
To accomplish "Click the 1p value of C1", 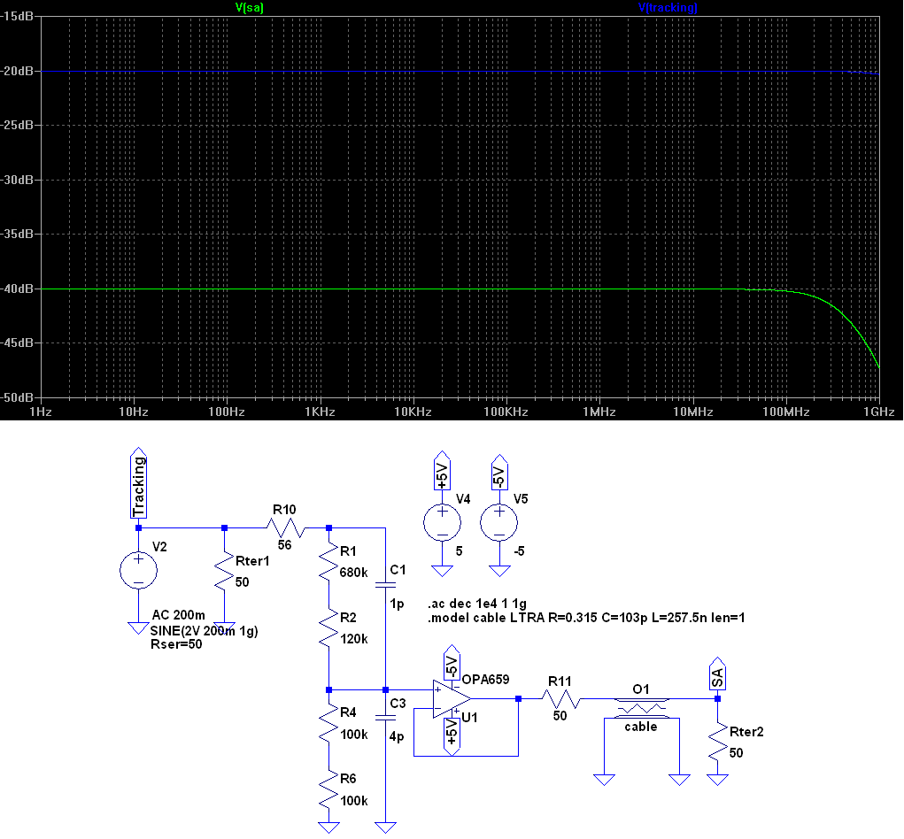I will (397, 604).
